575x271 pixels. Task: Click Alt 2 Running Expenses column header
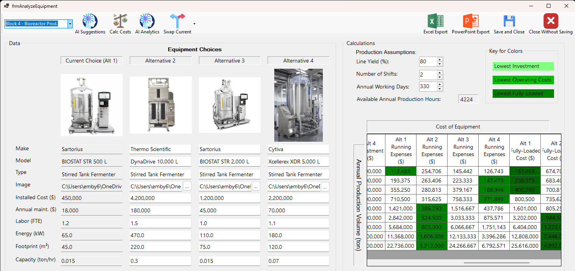coord(432,150)
